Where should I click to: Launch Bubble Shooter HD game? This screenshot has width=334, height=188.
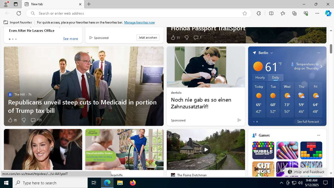(263, 150)
